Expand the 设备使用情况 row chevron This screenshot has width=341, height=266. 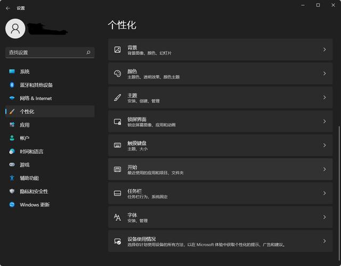324,241
